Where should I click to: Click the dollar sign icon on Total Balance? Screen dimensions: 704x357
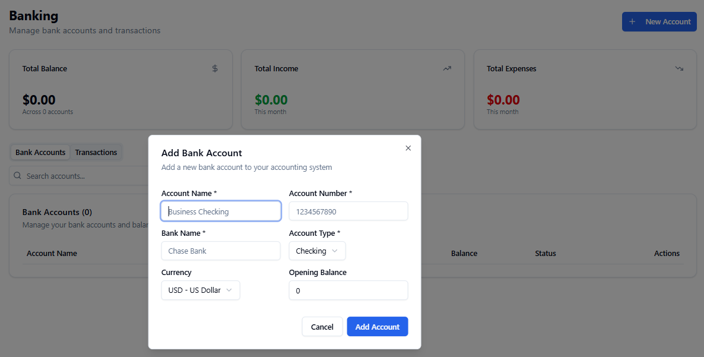(x=215, y=68)
